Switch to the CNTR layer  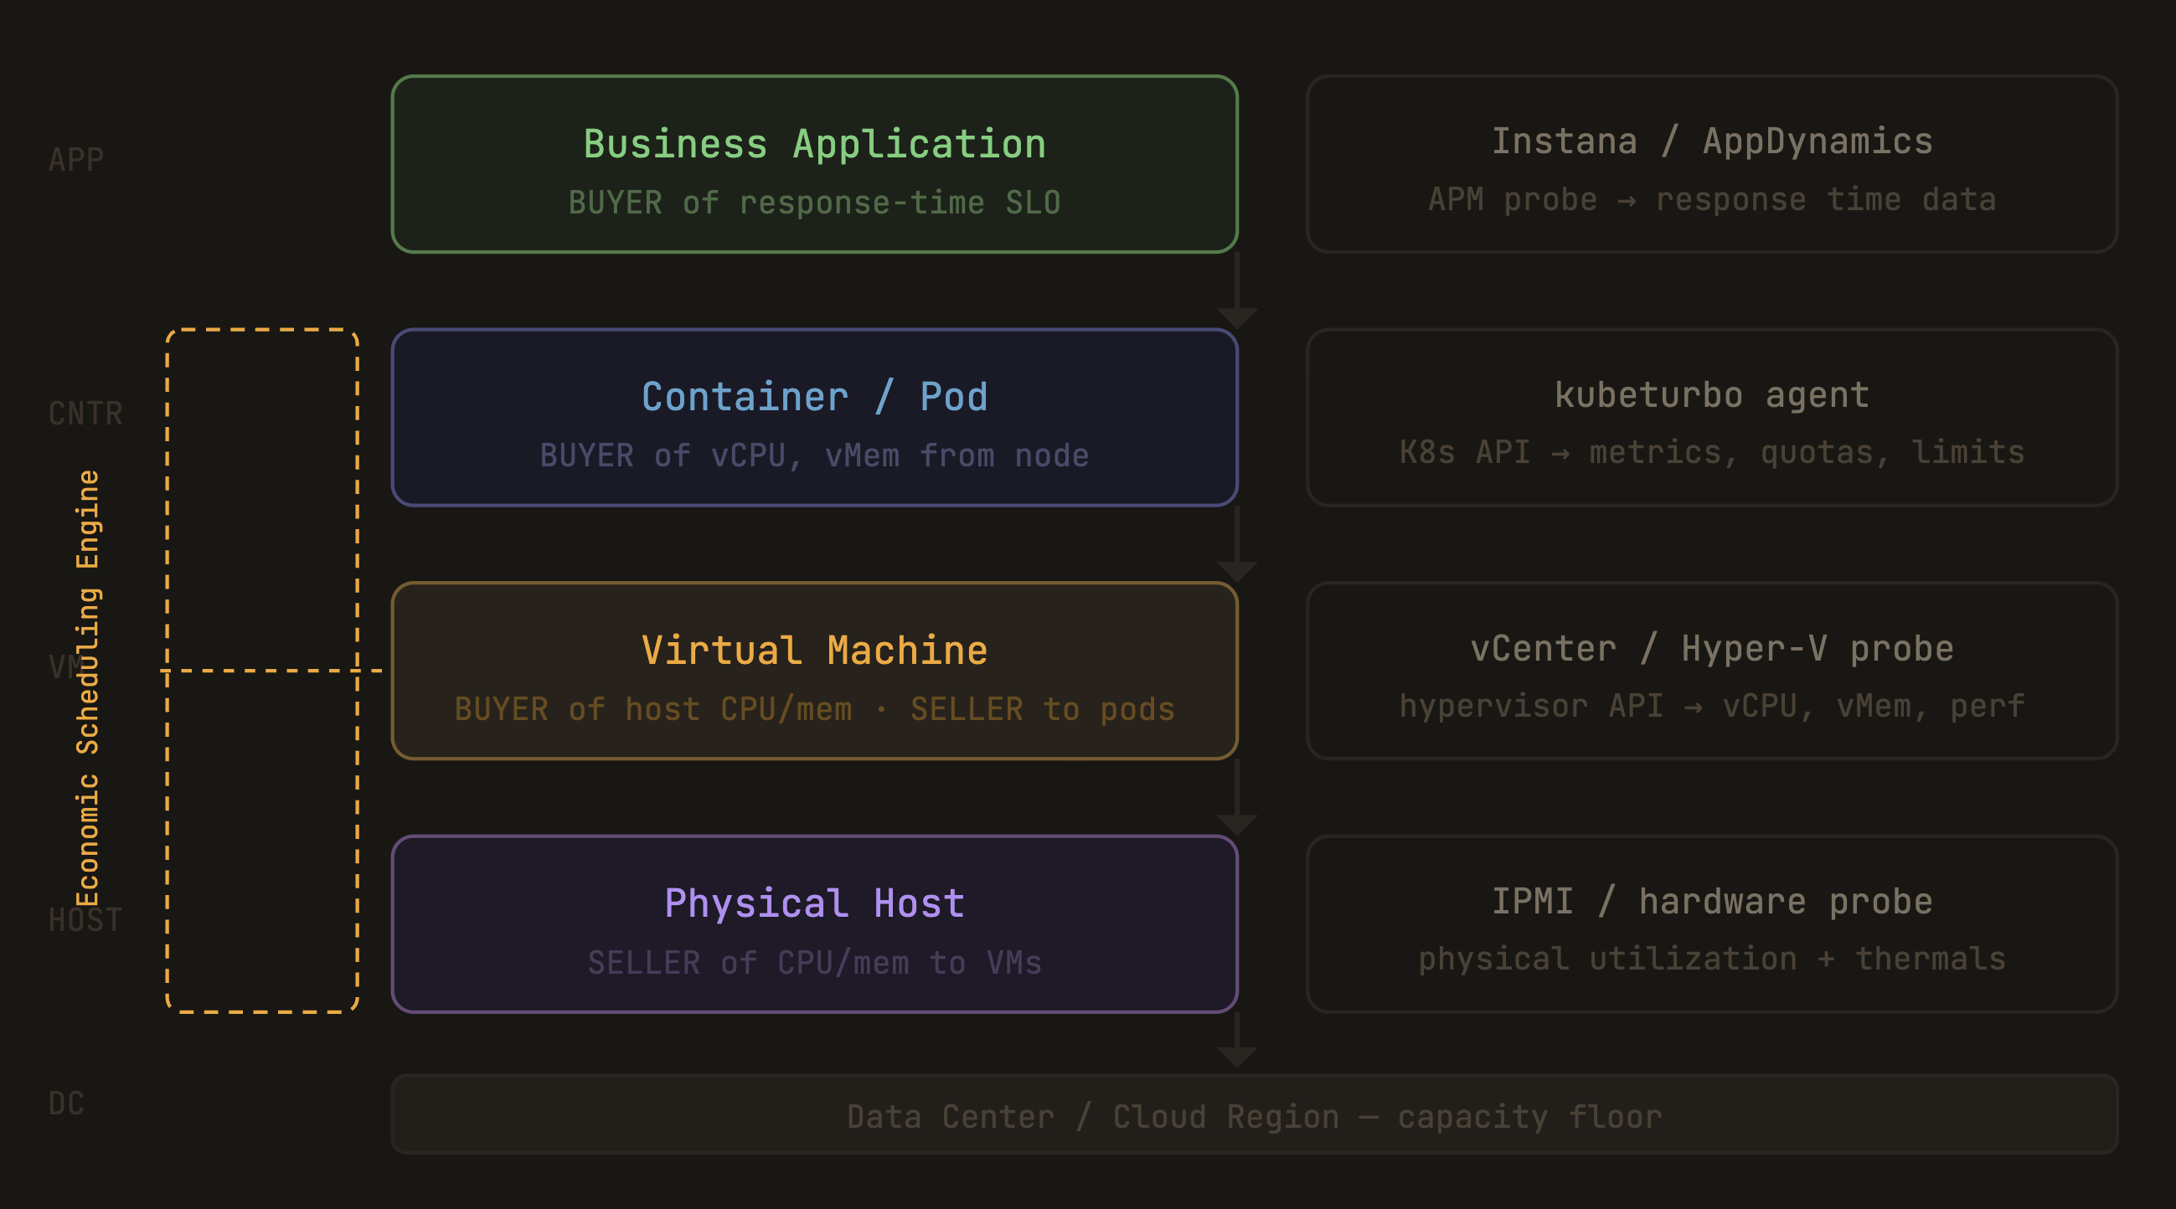85,413
